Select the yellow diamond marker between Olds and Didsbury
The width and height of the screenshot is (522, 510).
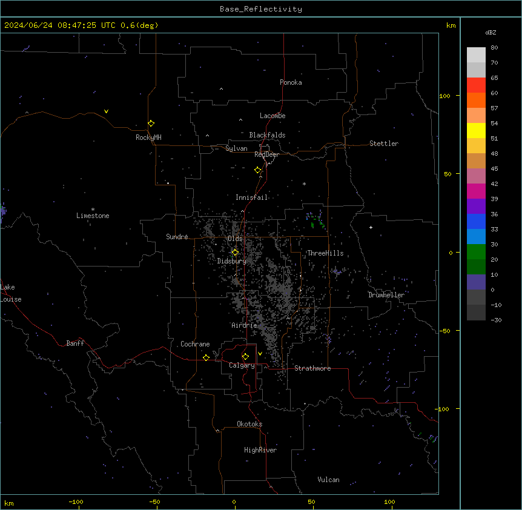[235, 253]
